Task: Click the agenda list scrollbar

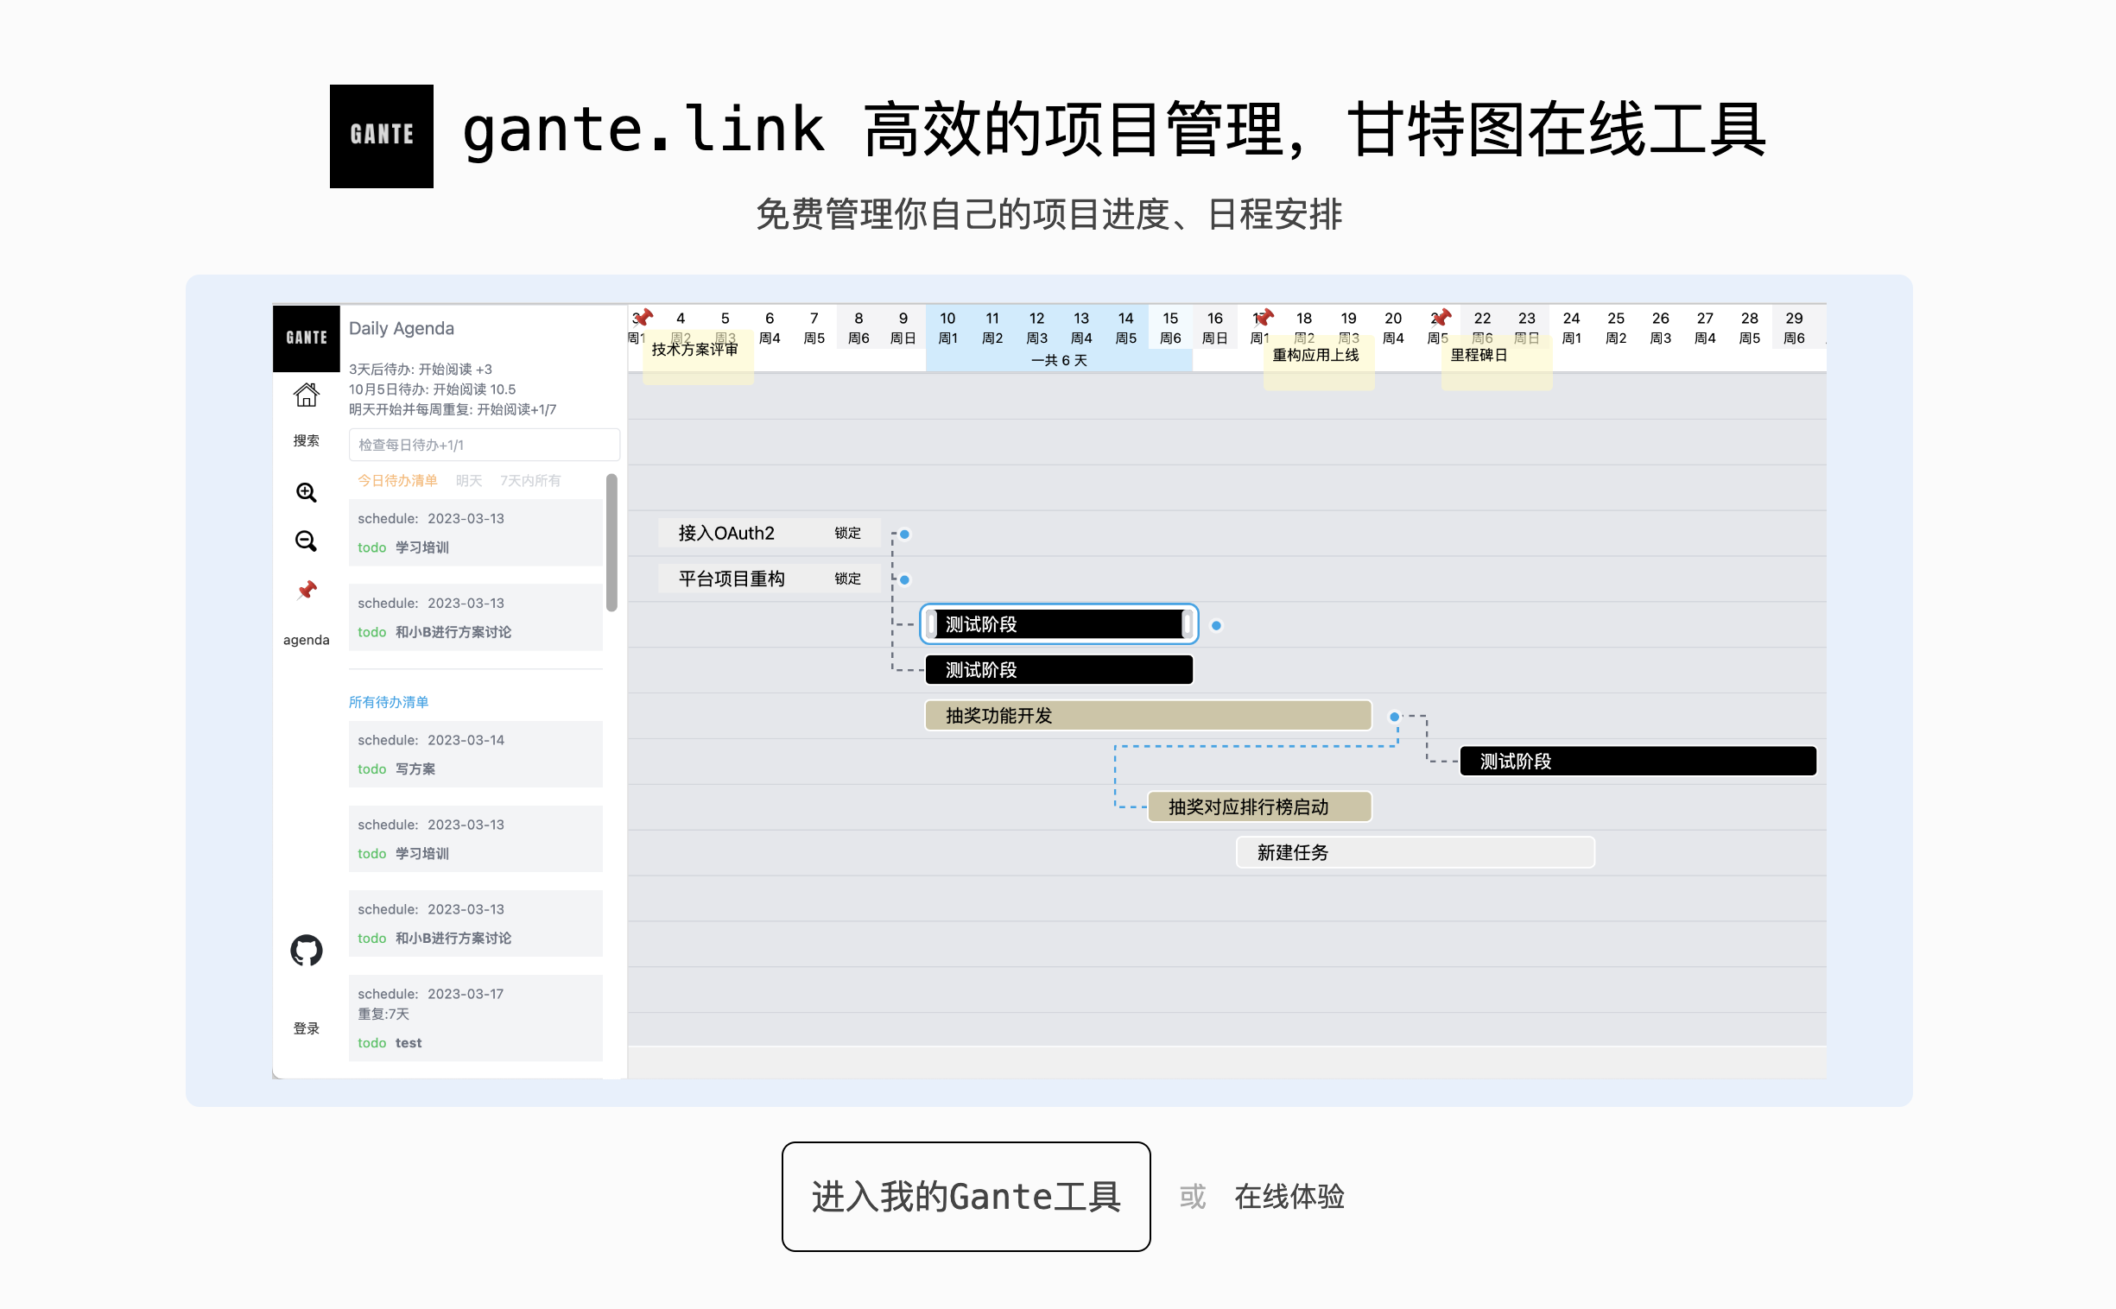Action: [x=611, y=543]
